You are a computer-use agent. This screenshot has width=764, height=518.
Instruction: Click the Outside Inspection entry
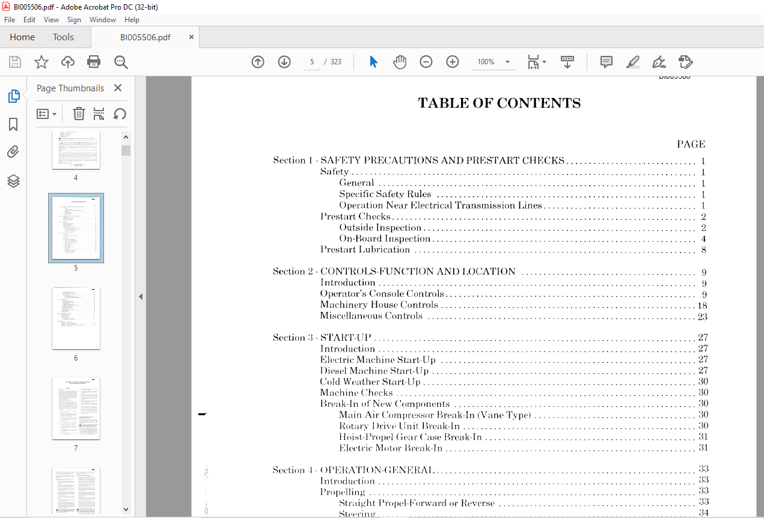(380, 228)
